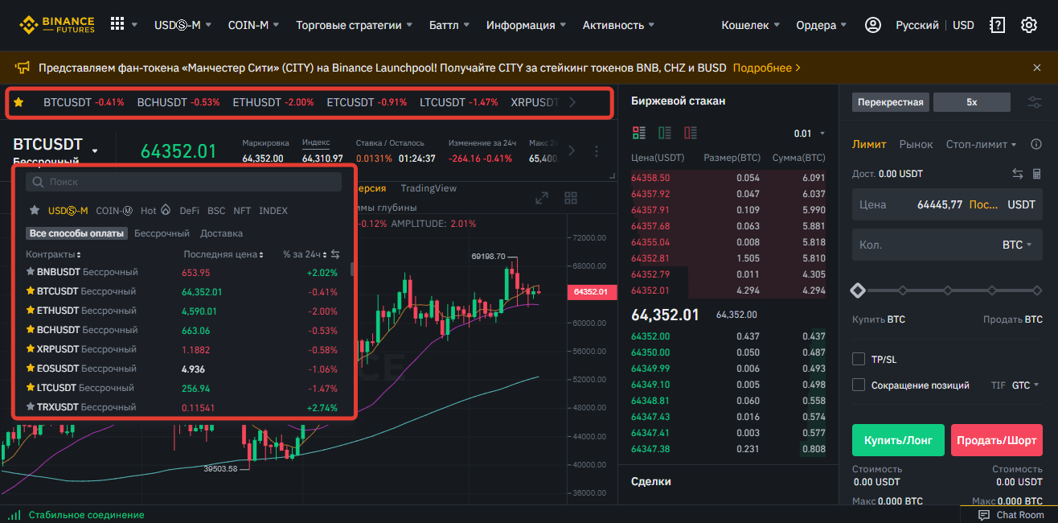Expand the Кошелек dropdown

coord(750,25)
